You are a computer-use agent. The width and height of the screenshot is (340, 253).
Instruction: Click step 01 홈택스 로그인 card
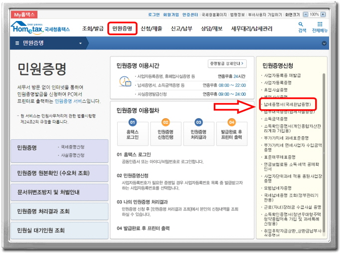133,134
